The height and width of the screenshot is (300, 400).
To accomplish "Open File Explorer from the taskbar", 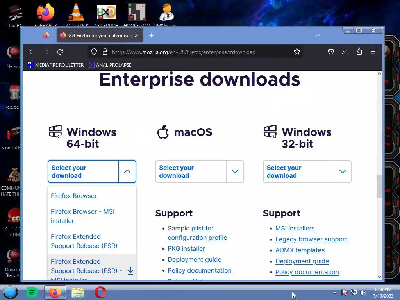I will pyautogui.click(x=78, y=293).
